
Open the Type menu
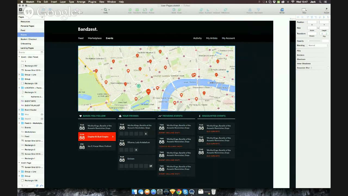pyautogui.click(x=71, y=2)
